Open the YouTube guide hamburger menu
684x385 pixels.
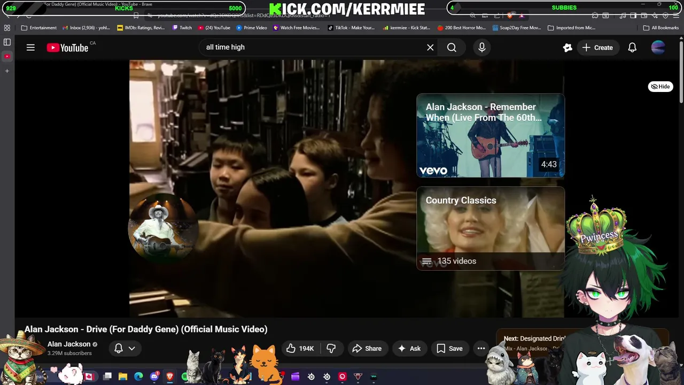tap(30, 48)
